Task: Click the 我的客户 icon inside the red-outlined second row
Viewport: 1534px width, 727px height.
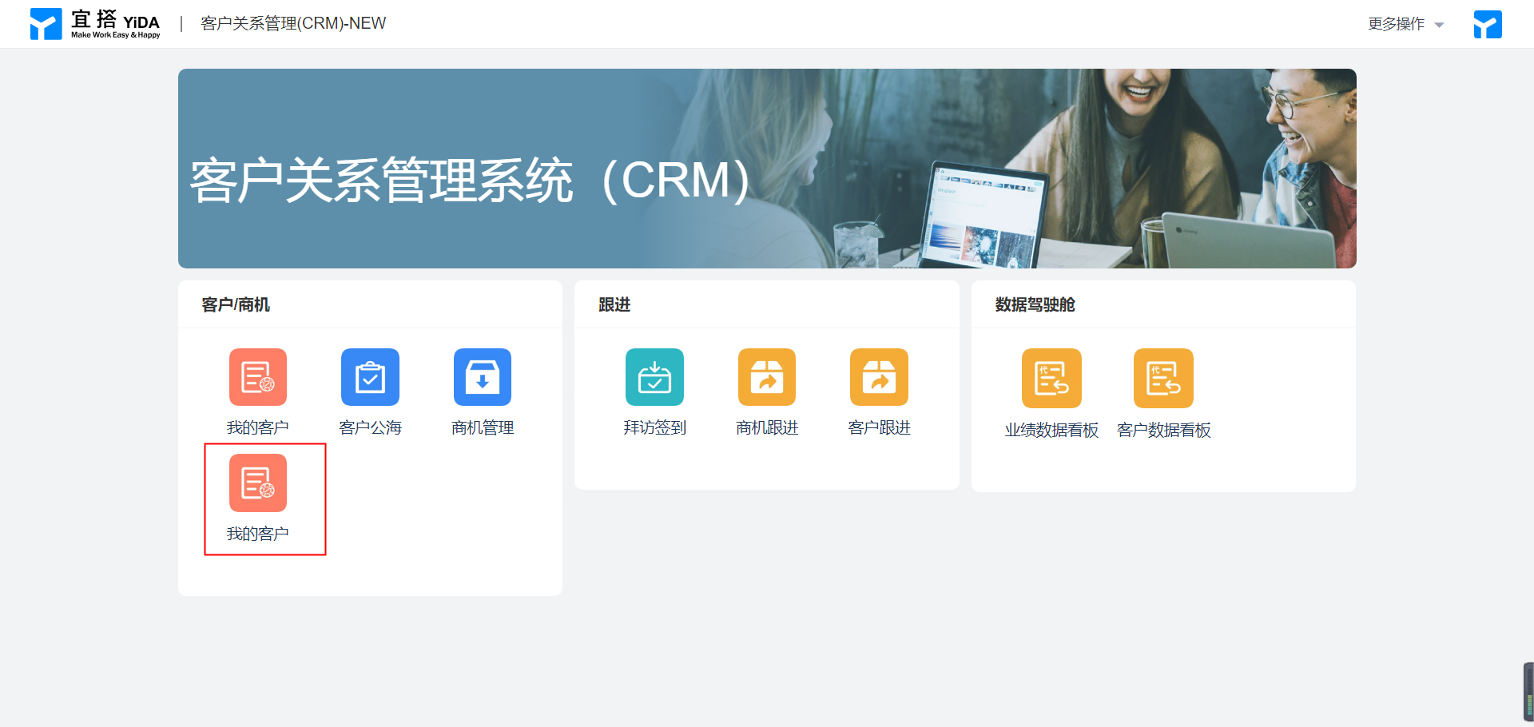Action: click(x=257, y=483)
